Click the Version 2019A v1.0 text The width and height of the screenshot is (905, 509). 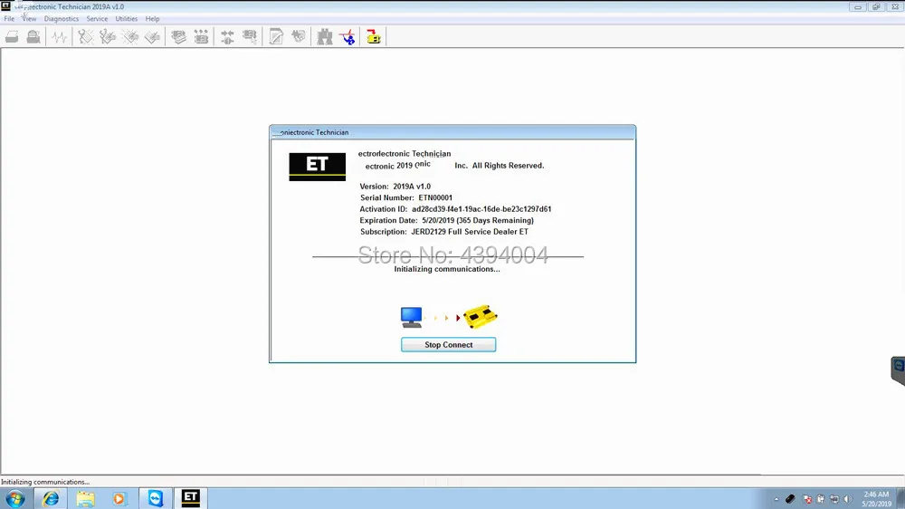coord(395,186)
